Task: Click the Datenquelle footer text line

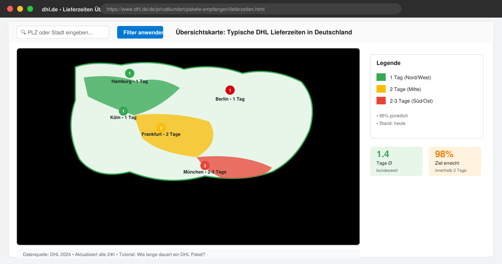Action: pyautogui.click(x=114, y=254)
